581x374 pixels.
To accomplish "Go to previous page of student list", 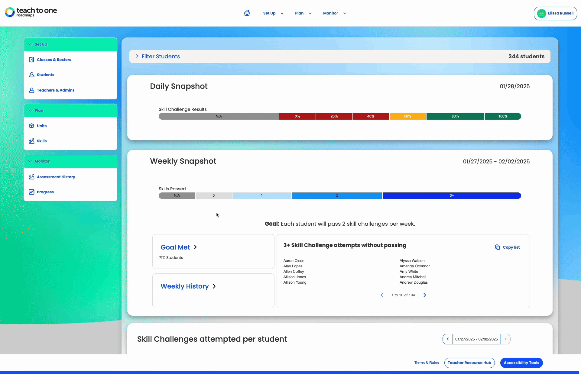I will pyautogui.click(x=382, y=295).
